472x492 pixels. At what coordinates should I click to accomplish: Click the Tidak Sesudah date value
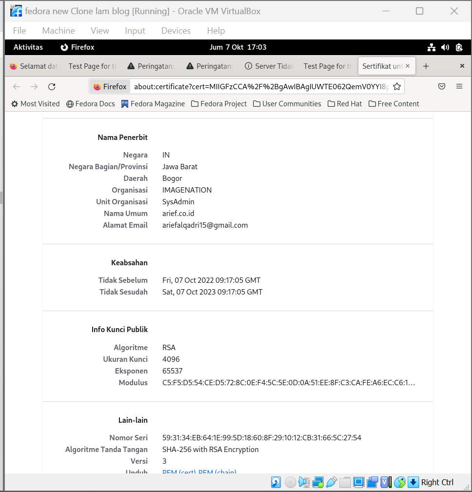click(x=212, y=292)
